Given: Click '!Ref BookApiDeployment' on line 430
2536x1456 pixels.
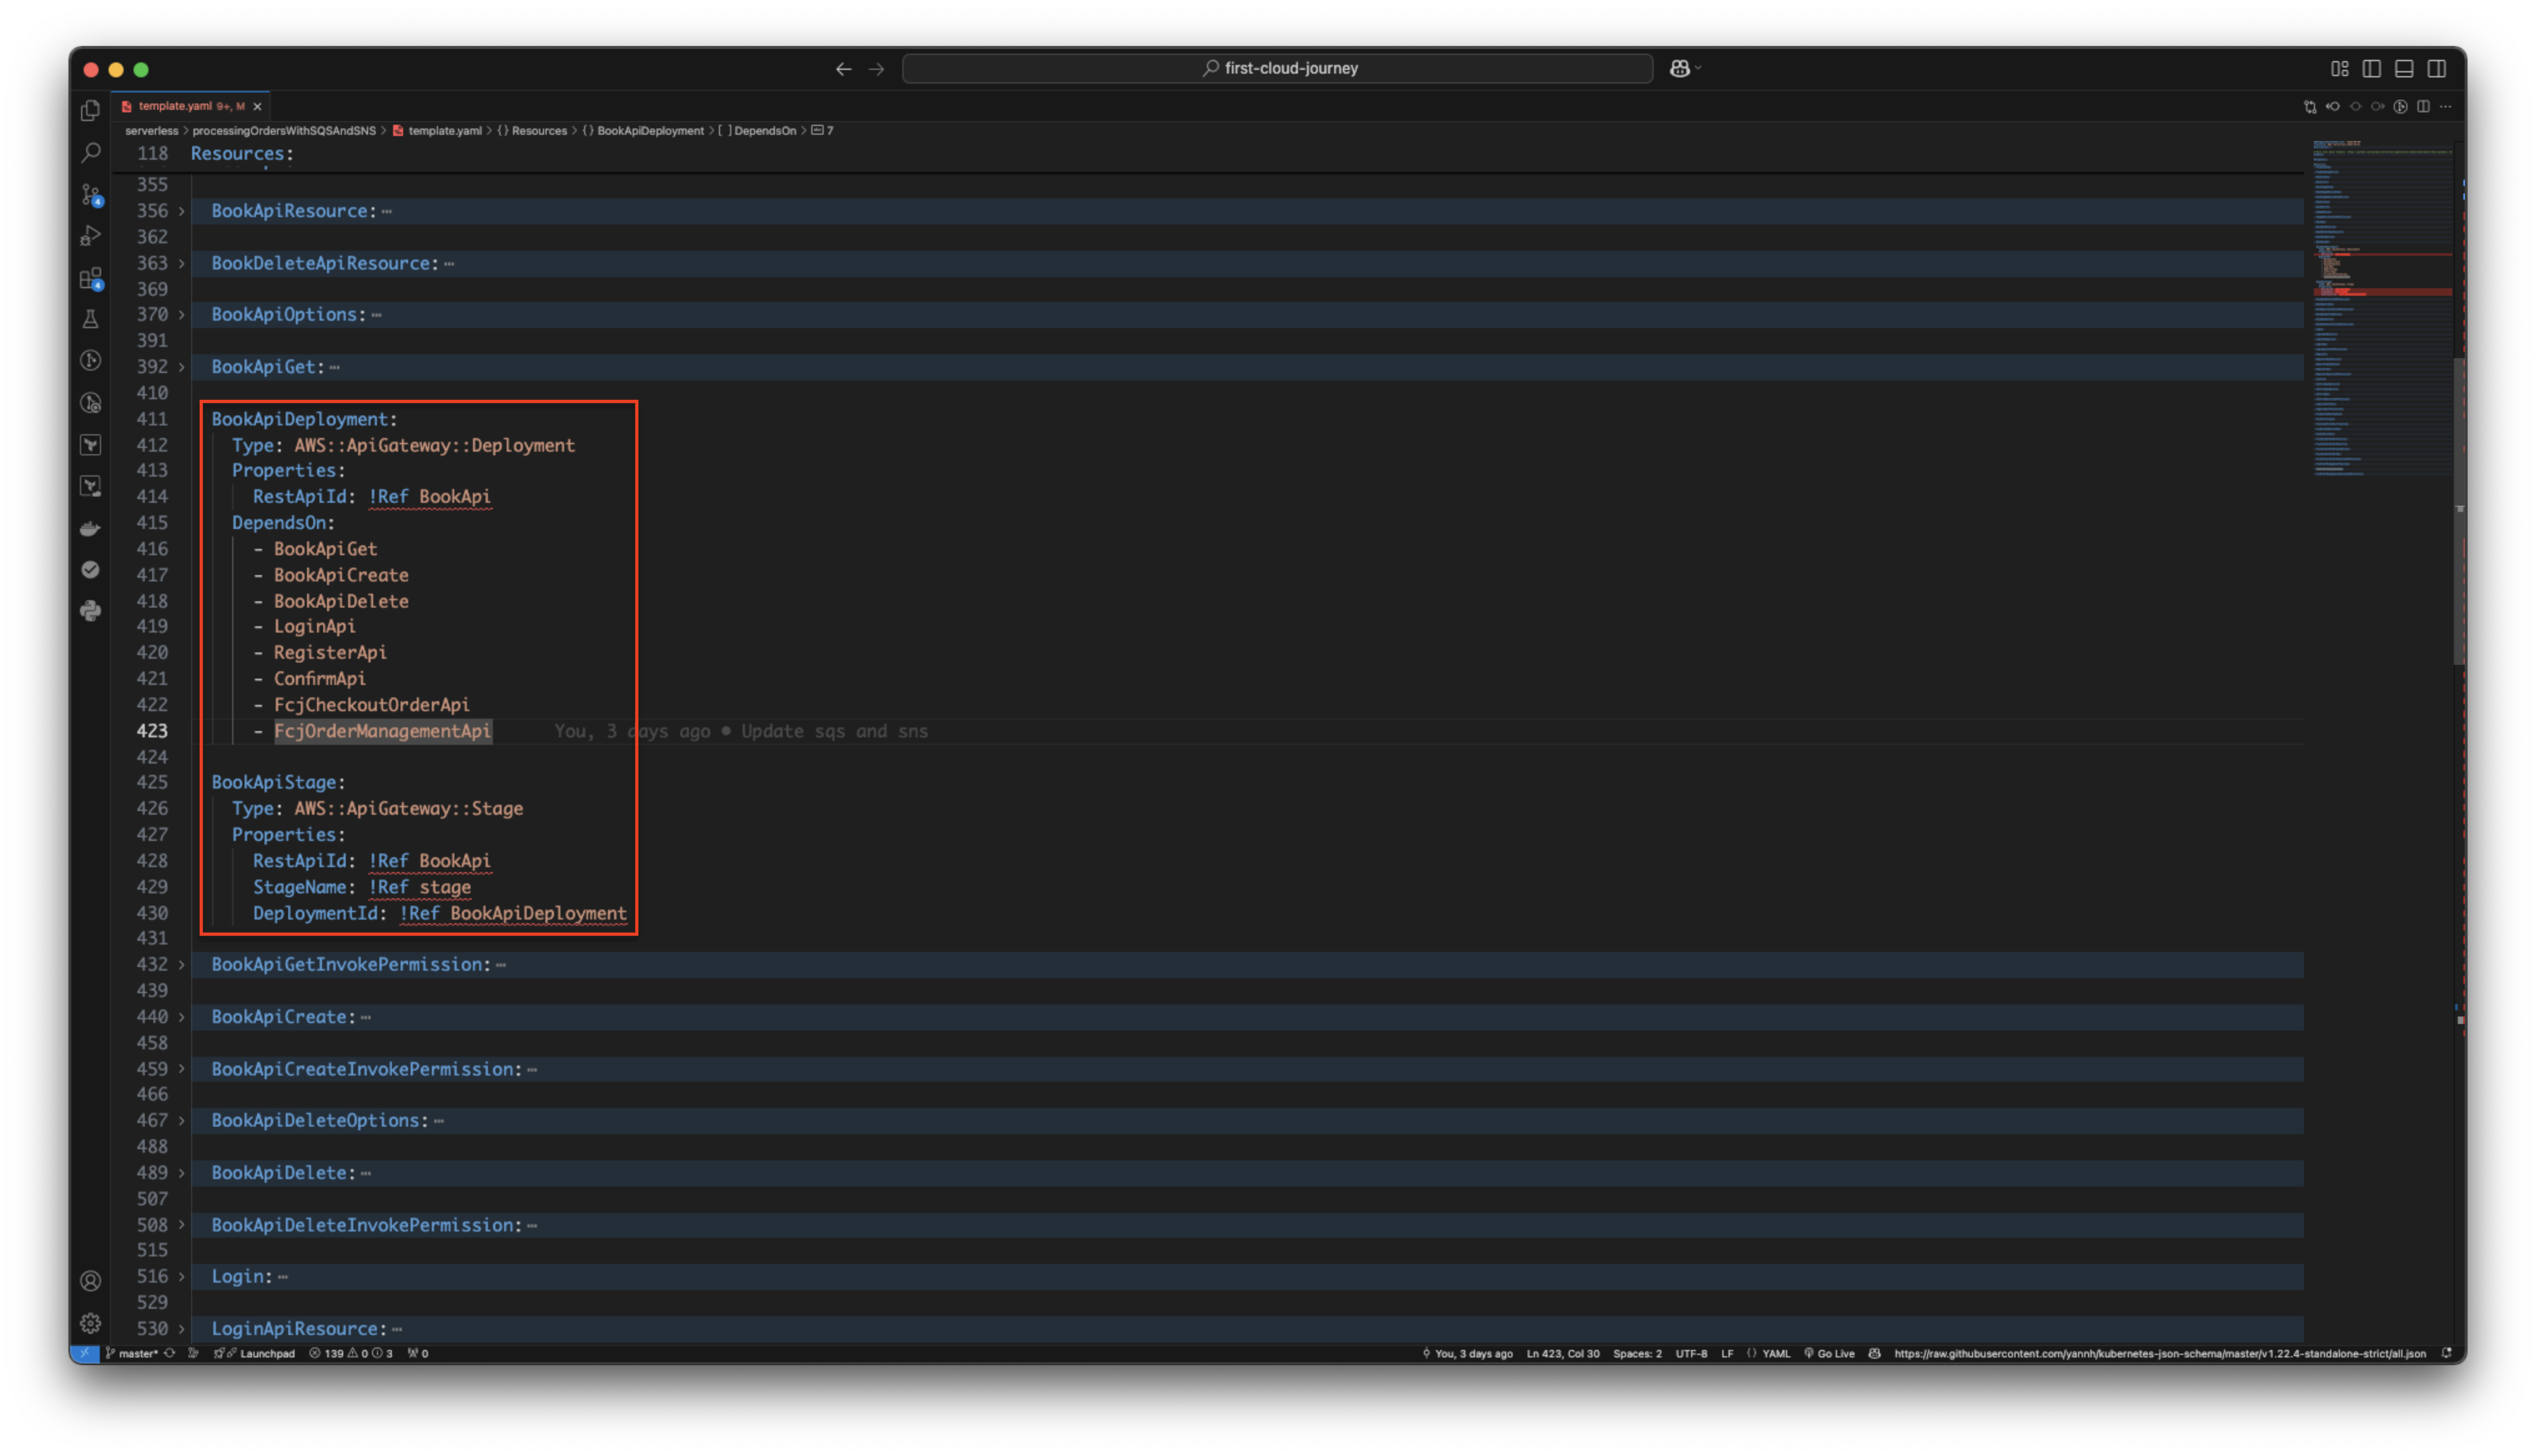Looking at the screenshot, I should click(513, 913).
